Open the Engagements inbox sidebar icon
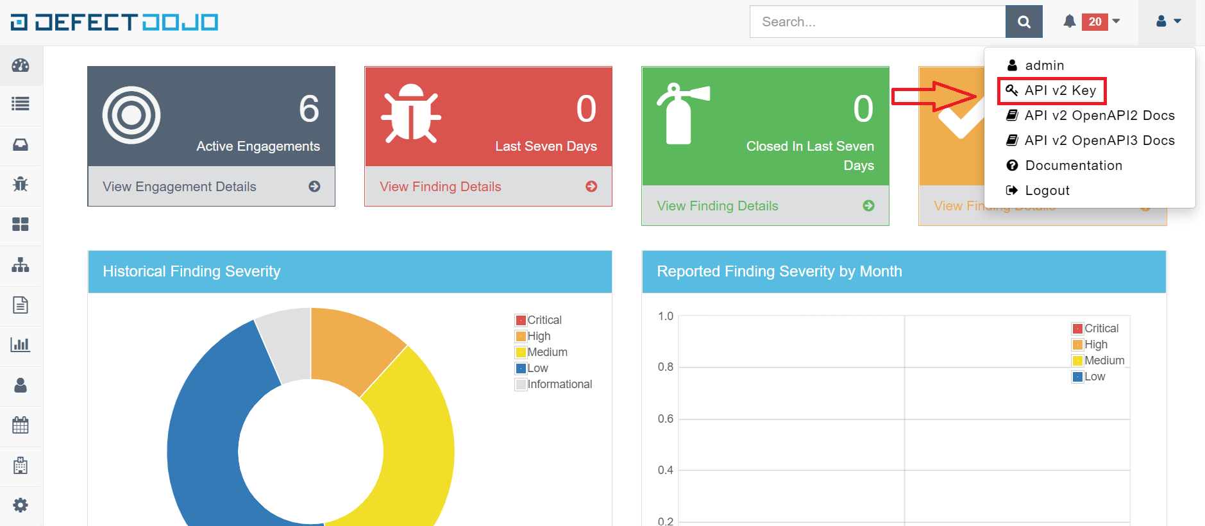 pos(21,144)
